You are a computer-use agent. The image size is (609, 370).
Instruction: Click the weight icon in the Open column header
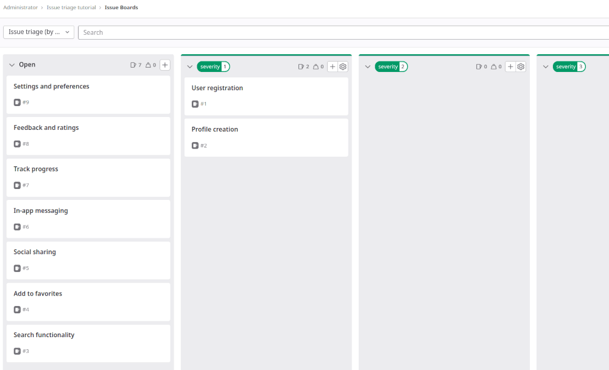pos(147,65)
